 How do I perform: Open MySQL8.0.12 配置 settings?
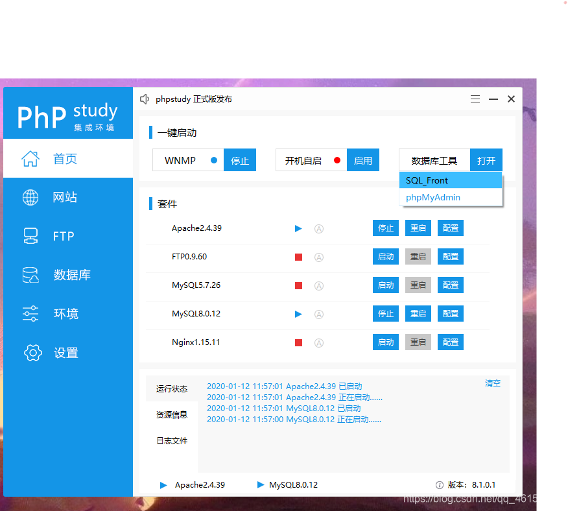(451, 313)
